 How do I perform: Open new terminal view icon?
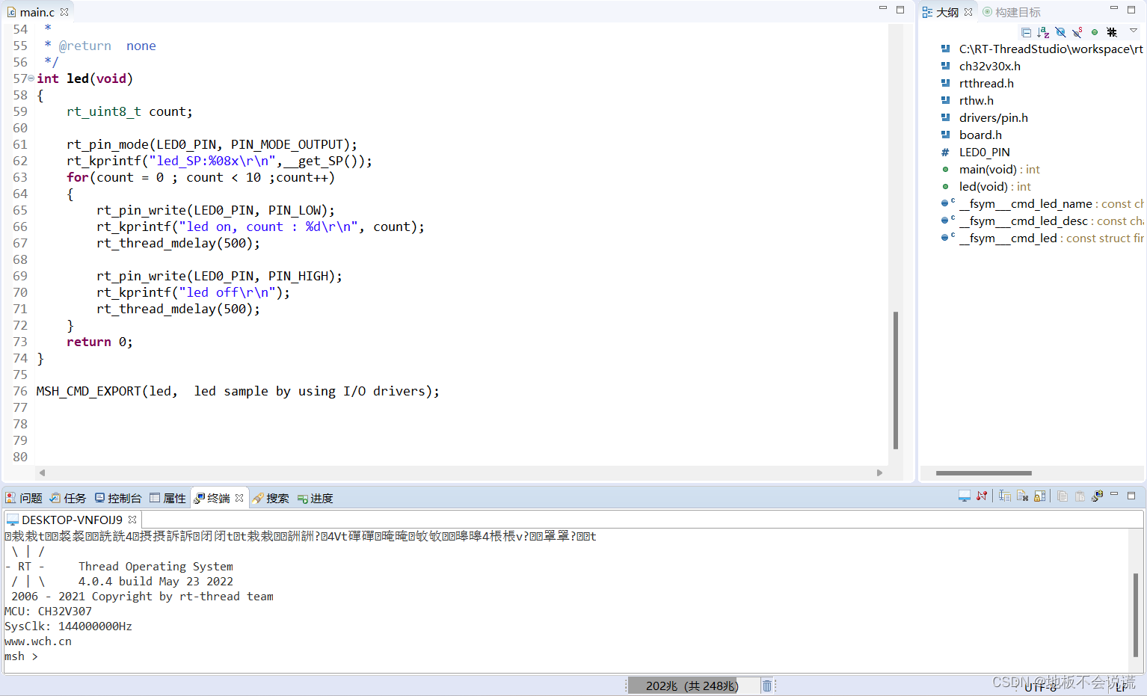click(1098, 496)
